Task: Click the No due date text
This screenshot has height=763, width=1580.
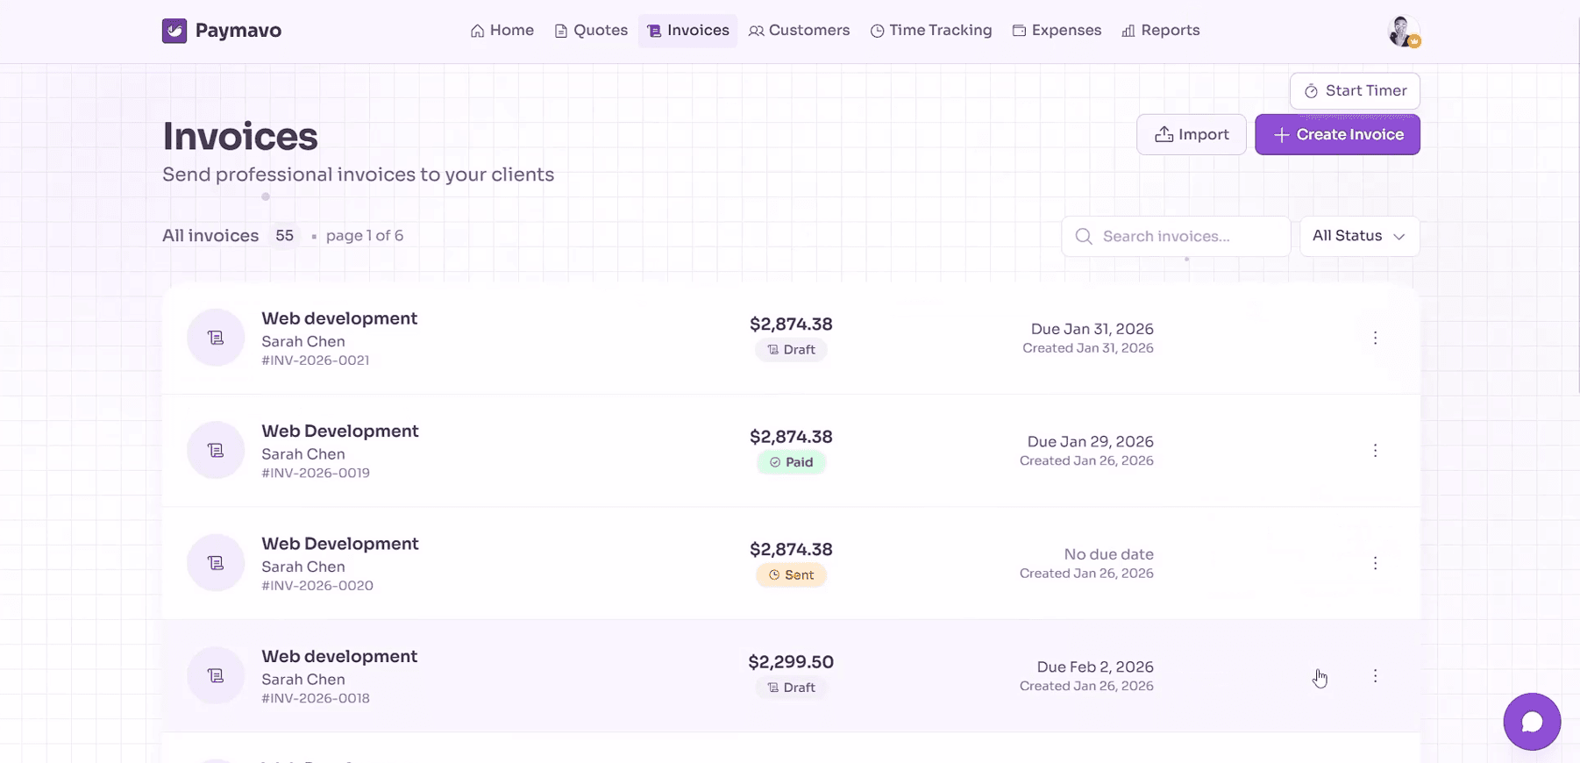Action: click(1108, 555)
